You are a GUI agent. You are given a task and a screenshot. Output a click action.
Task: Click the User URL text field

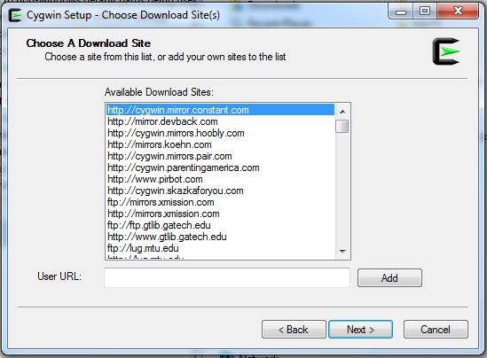(x=227, y=277)
